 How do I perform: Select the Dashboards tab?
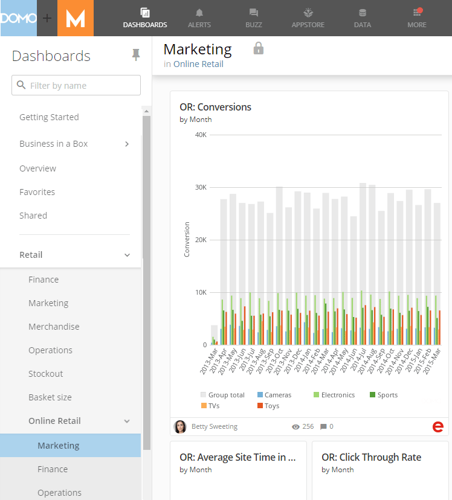click(145, 18)
